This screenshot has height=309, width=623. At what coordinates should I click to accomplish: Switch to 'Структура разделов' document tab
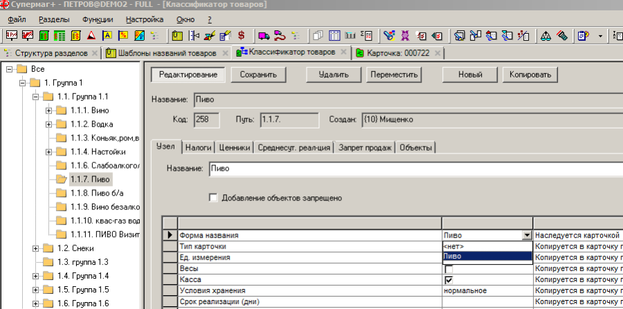pos(51,53)
